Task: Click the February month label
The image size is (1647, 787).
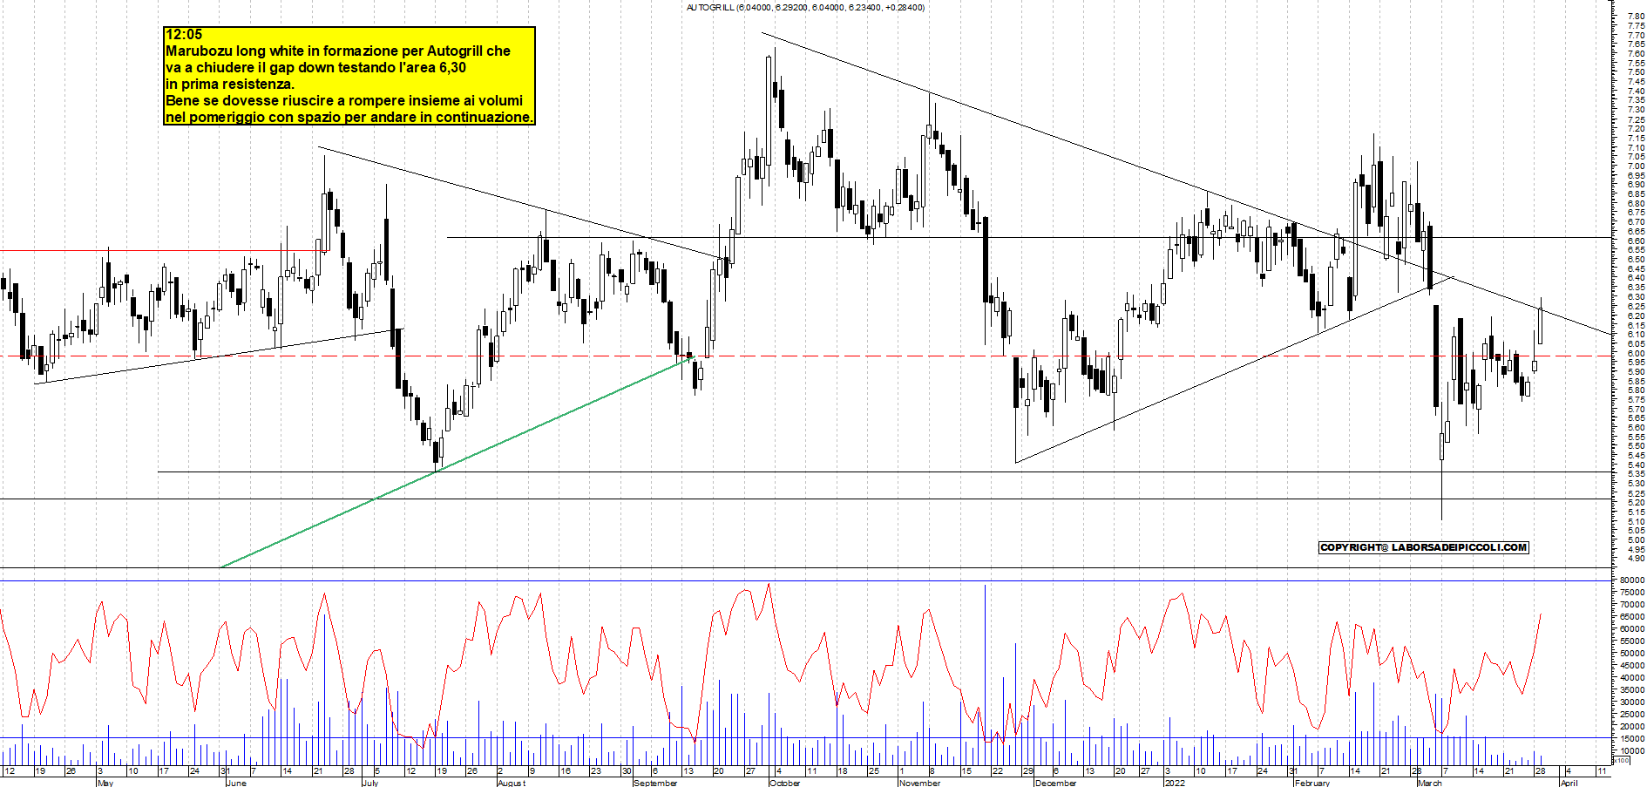Action: pyautogui.click(x=1312, y=783)
